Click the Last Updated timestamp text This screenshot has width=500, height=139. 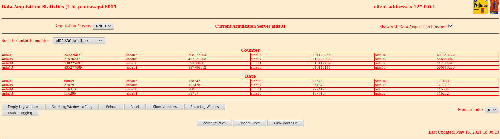tap(464, 132)
